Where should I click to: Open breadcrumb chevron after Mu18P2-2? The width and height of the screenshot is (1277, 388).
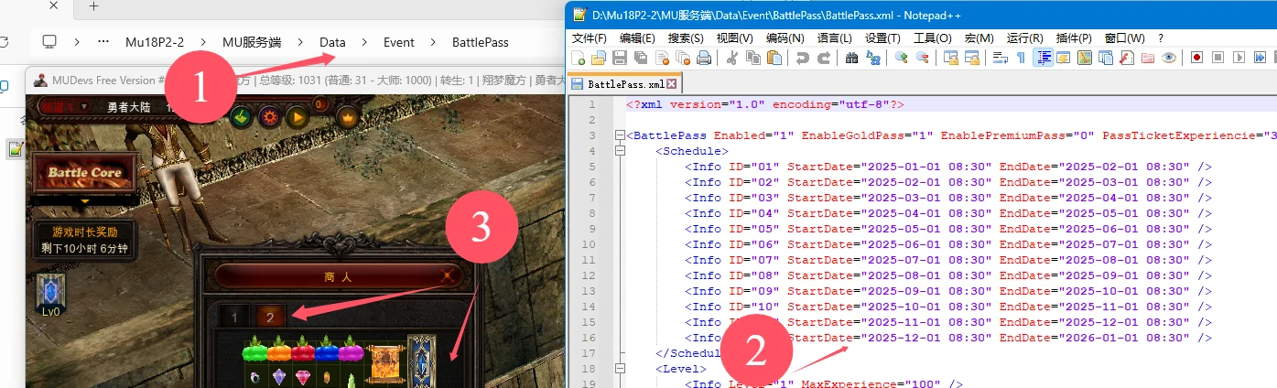[x=203, y=42]
